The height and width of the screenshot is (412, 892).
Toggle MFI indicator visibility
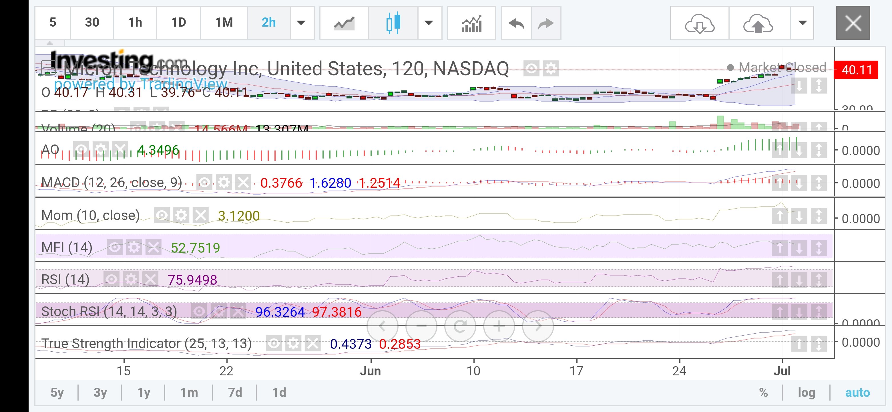click(x=115, y=247)
